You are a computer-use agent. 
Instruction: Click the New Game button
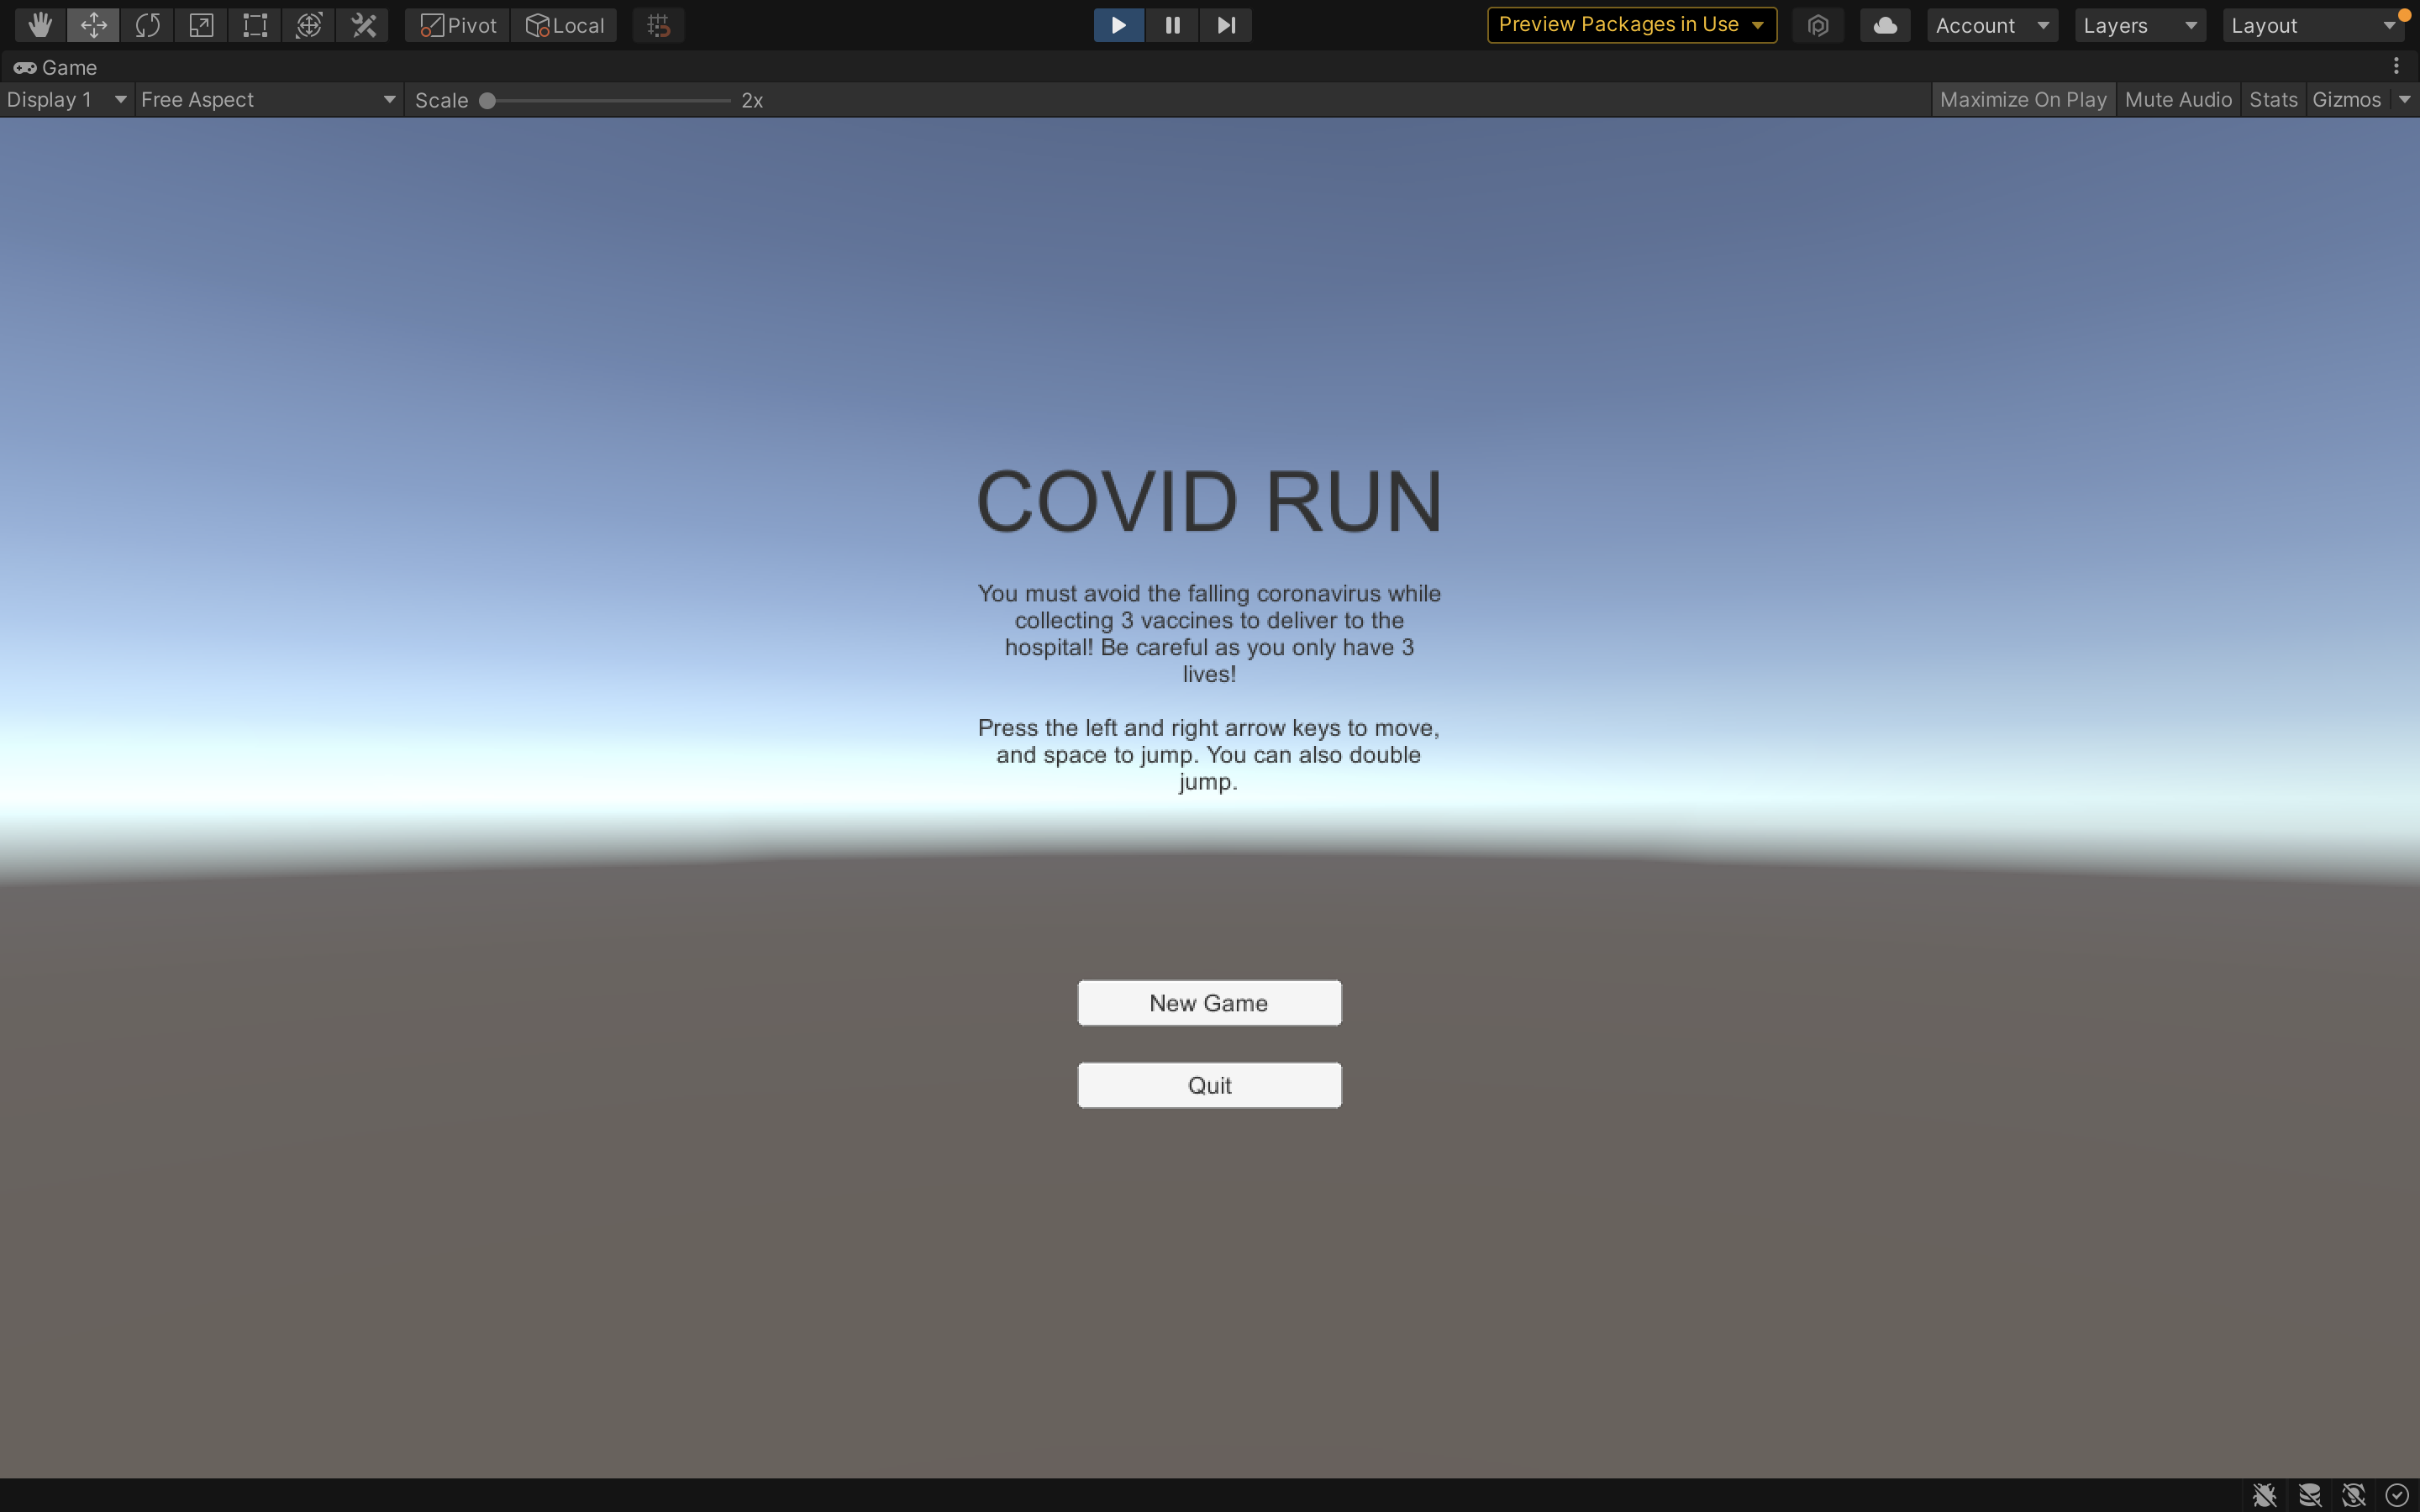[x=1209, y=1003]
